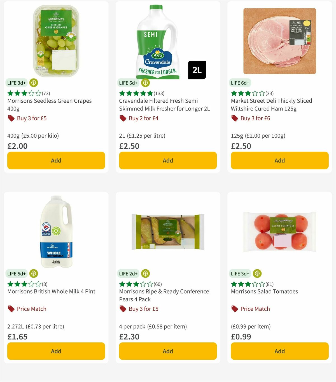
Task: Select the leaf icon on Salad Tomatoes
Action: tap(257, 273)
